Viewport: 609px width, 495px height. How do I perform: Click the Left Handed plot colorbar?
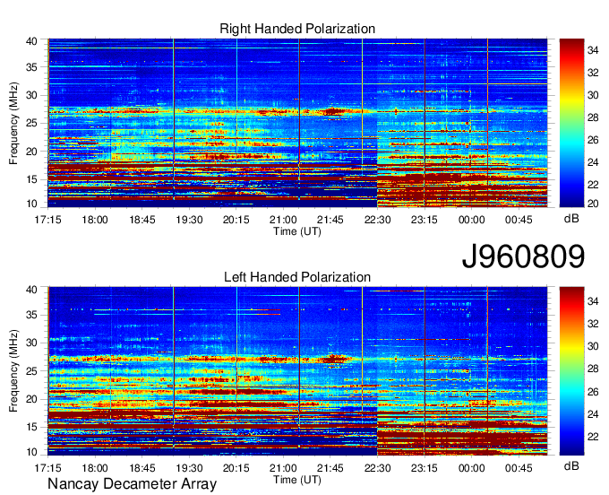point(571,371)
